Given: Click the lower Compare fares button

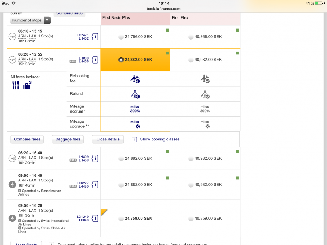Looking at the screenshot, I should (x=27, y=139).
